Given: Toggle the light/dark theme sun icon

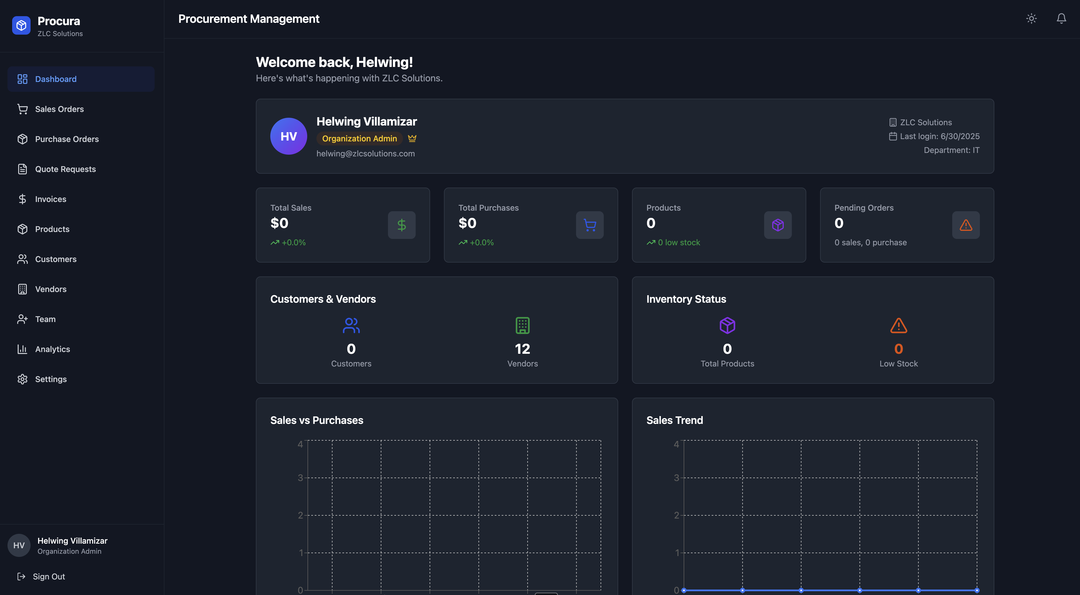Looking at the screenshot, I should pyautogui.click(x=1031, y=18).
